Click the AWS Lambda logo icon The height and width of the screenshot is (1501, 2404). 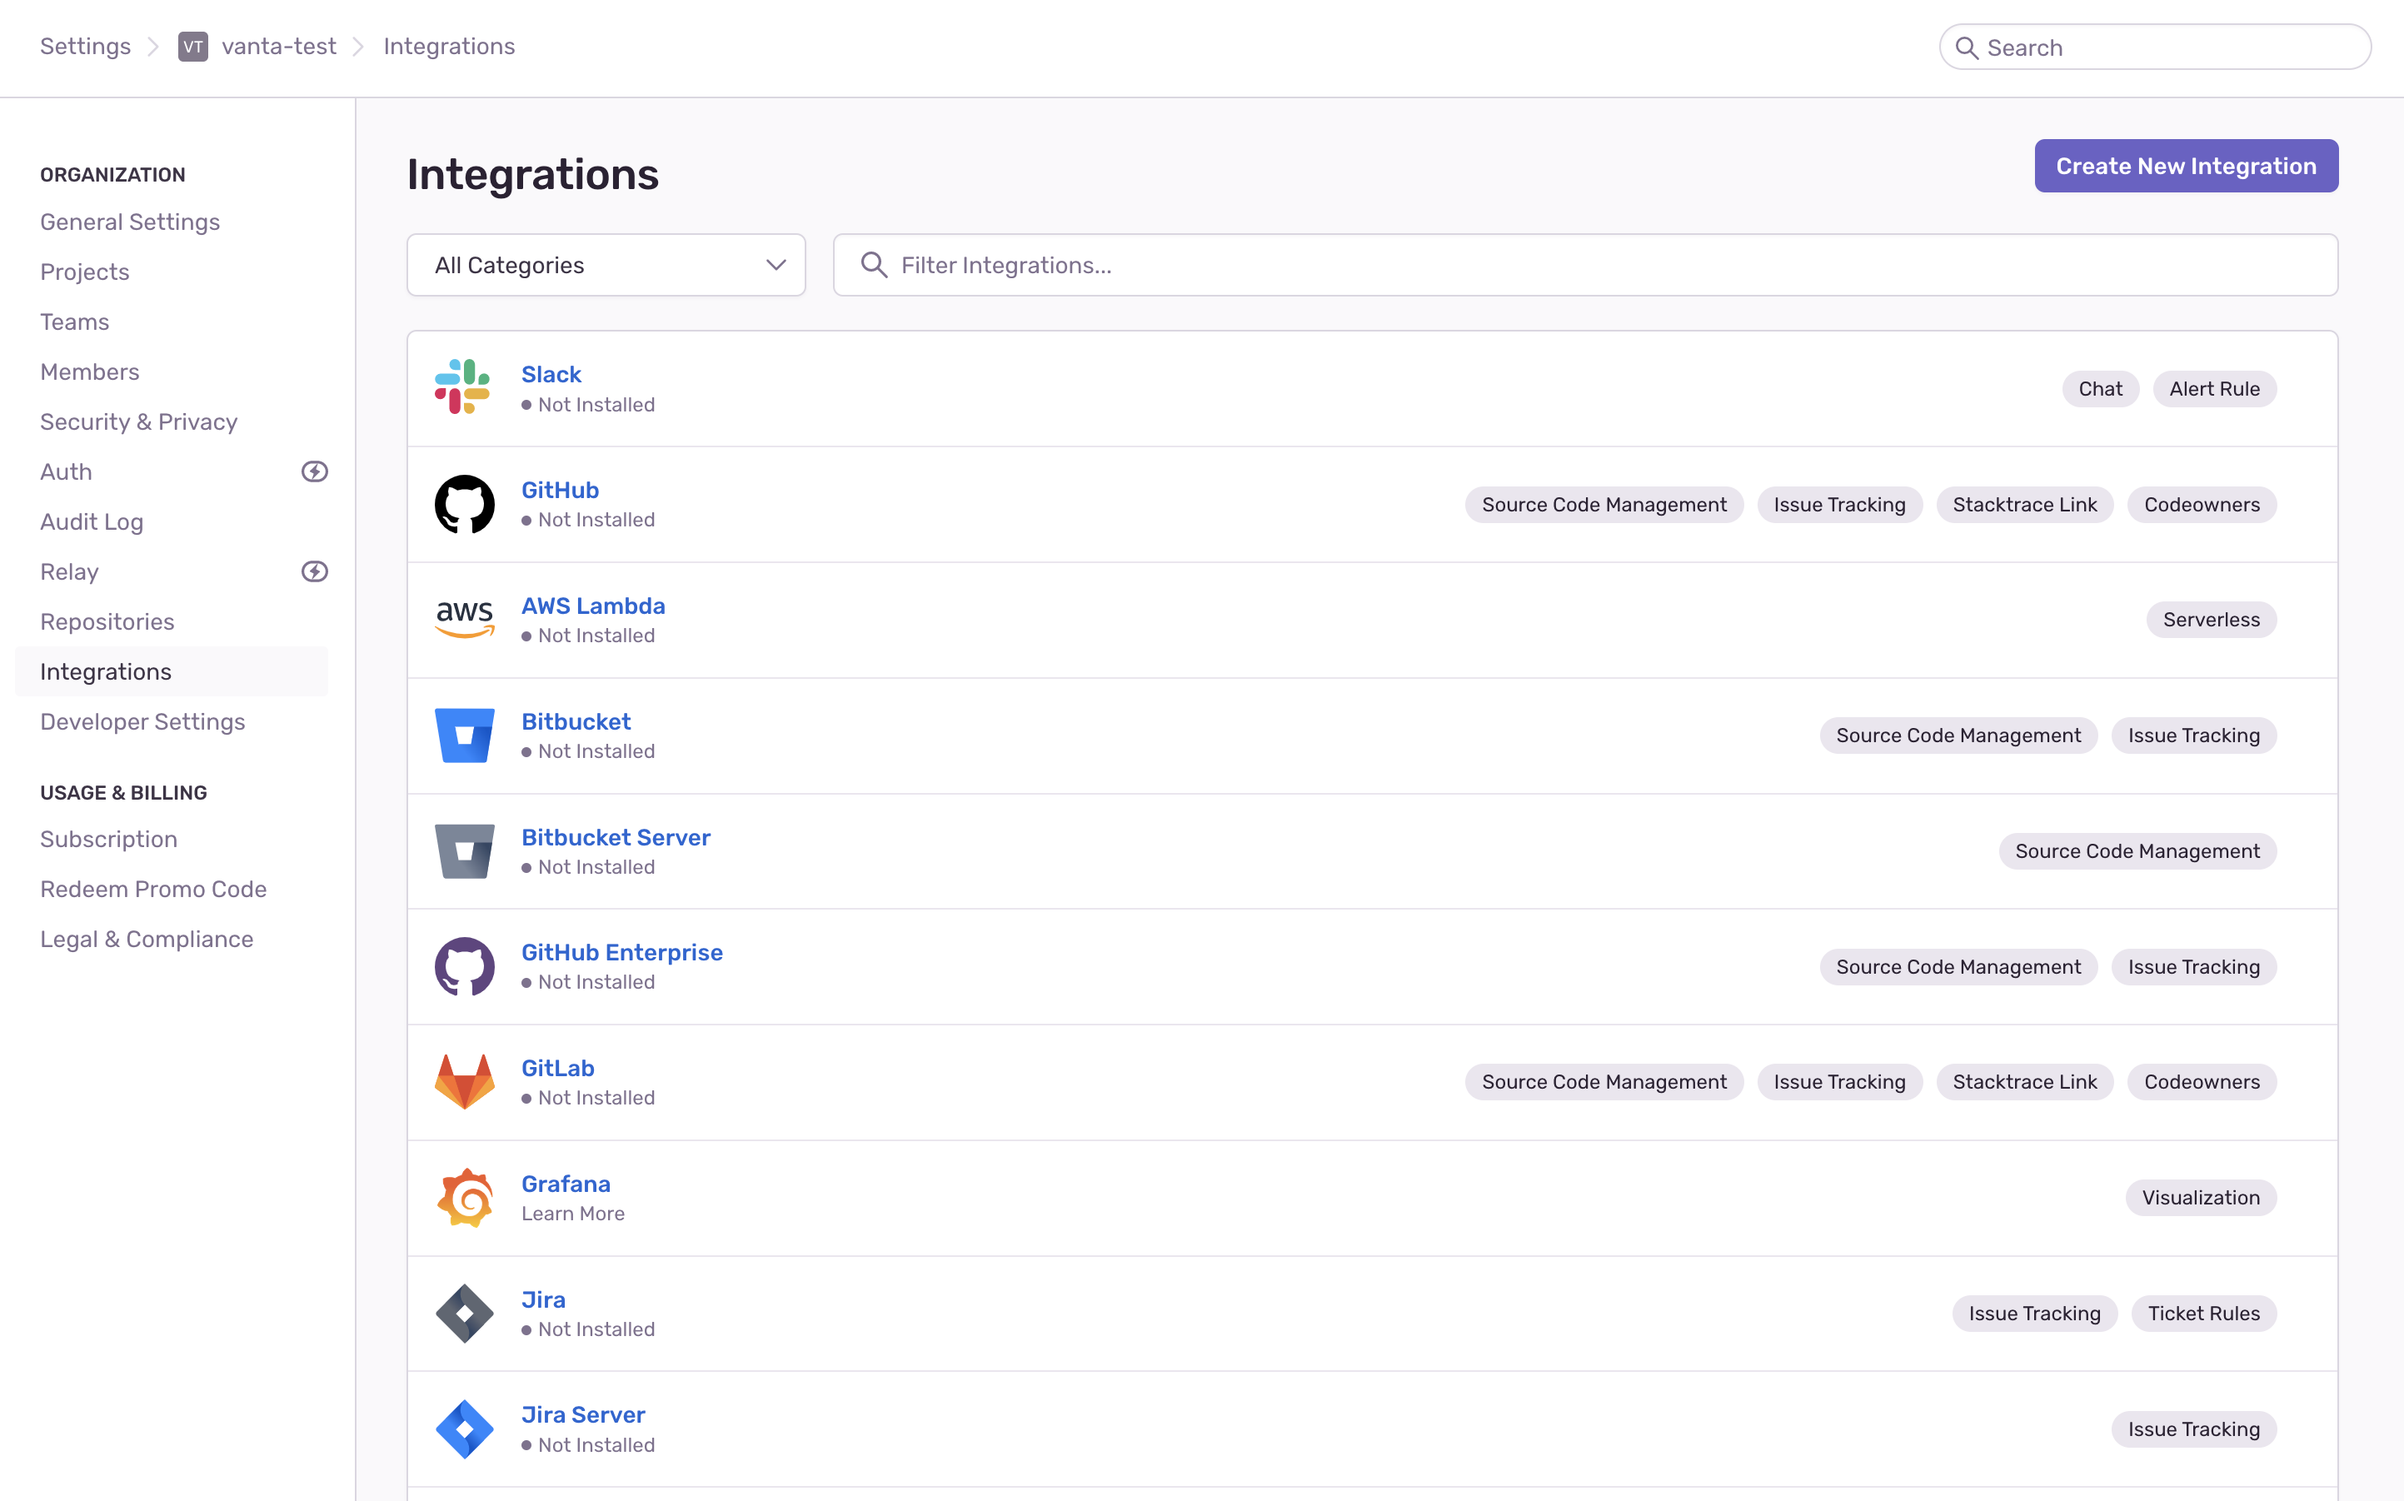(x=463, y=620)
